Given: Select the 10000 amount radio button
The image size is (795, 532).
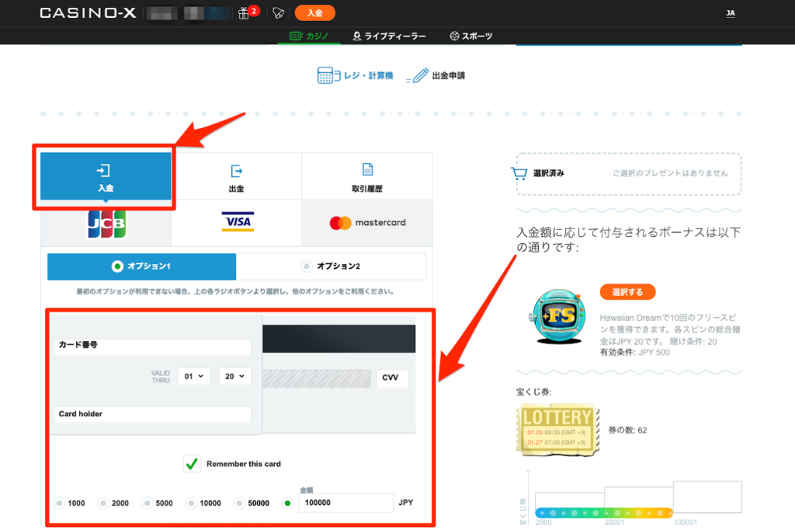Looking at the screenshot, I should coord(191,503).
